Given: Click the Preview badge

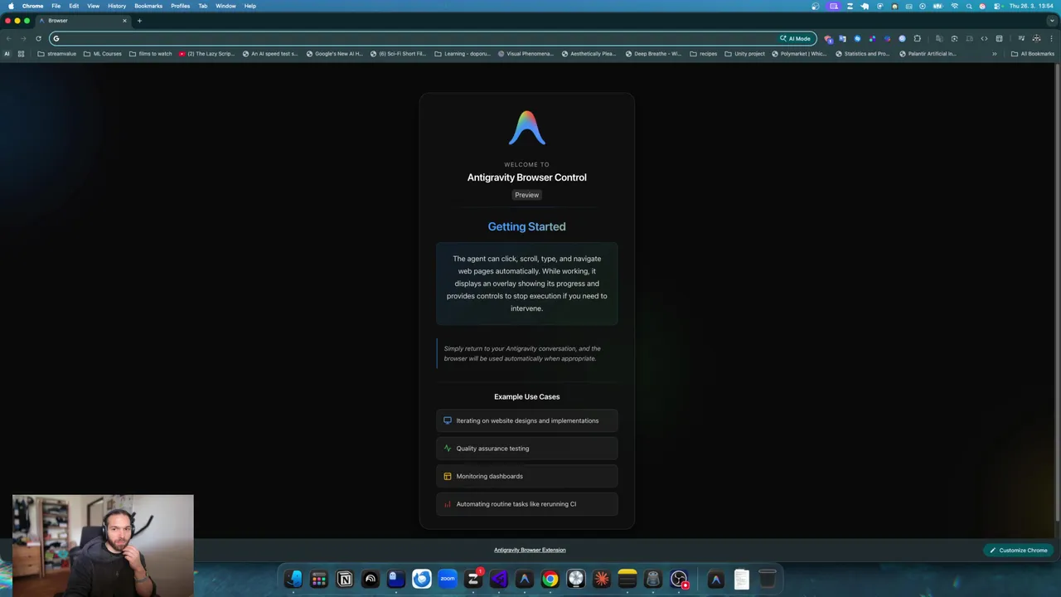Looking at the screenshot, I should point(527,195).
